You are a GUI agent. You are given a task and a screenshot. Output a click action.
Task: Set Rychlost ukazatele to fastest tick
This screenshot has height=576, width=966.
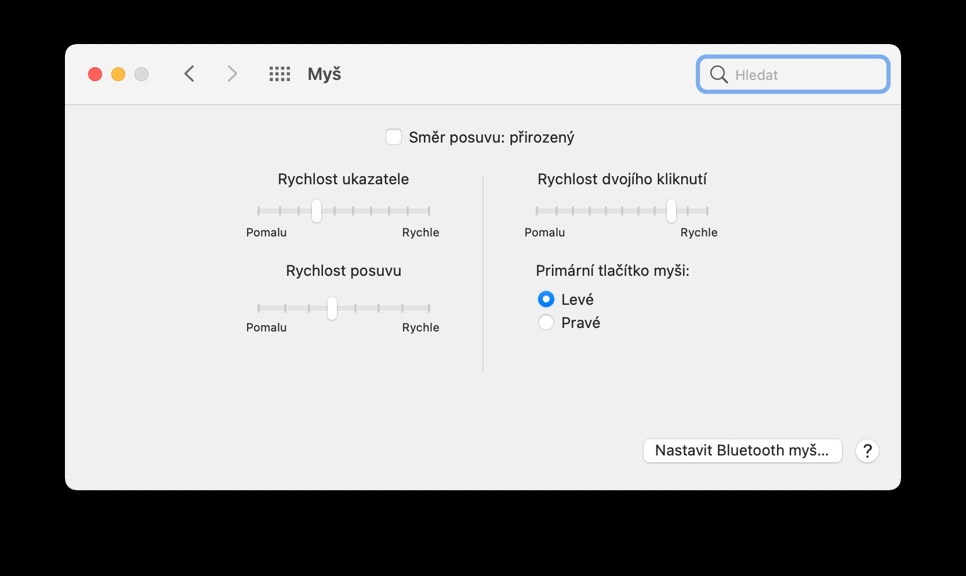429,211
